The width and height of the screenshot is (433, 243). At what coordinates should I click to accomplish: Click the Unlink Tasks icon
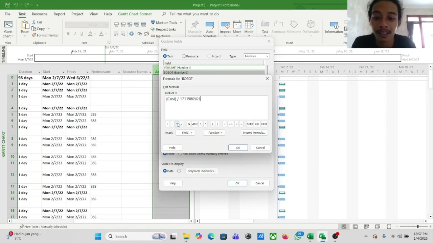pos(146,34)
